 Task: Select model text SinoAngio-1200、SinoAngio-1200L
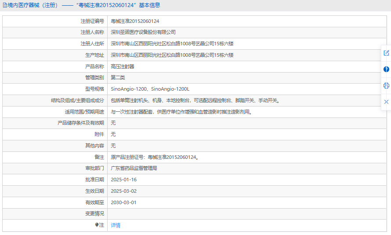(150, 89)
